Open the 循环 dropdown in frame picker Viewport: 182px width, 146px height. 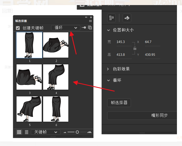click(65, 28)
